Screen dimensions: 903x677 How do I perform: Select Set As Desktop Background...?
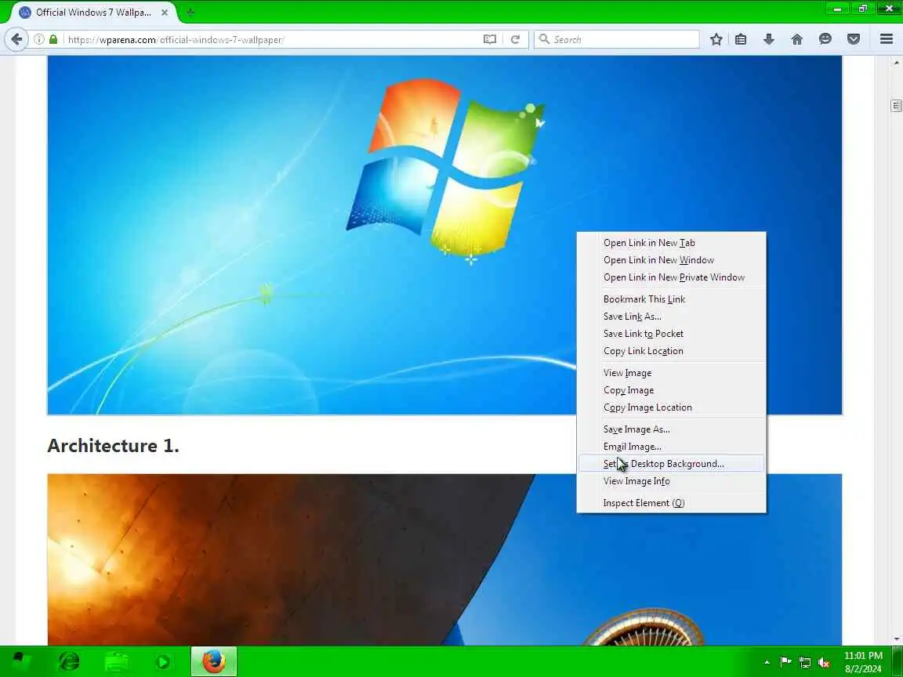pyautogui.click(x=672, y=464)
